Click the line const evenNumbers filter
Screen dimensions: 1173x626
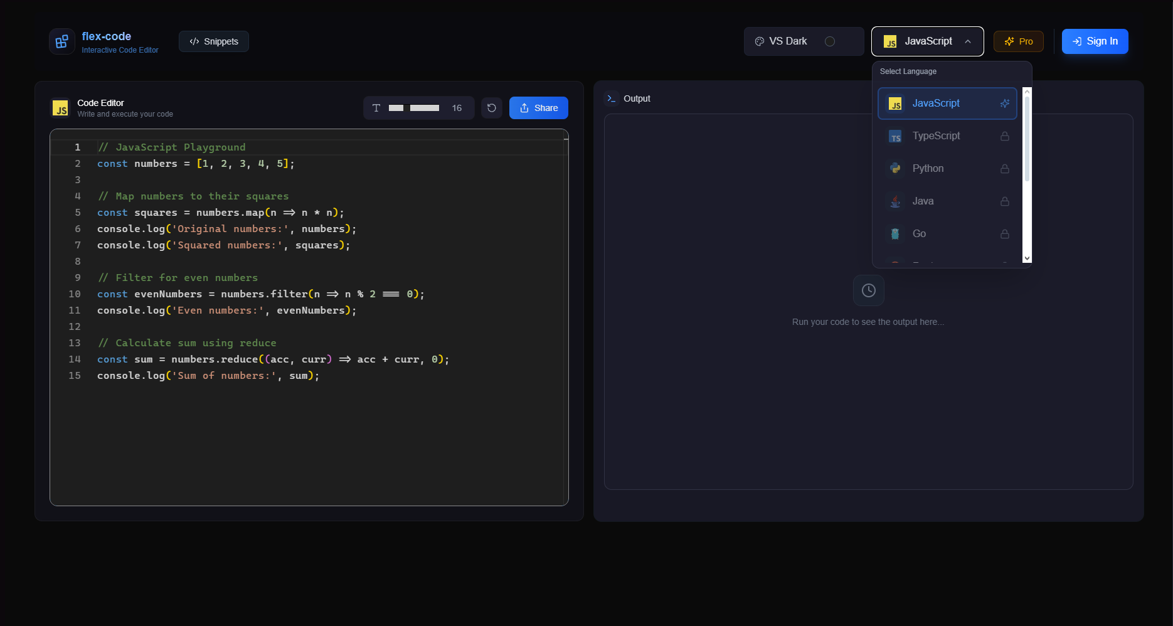[261, 294]
